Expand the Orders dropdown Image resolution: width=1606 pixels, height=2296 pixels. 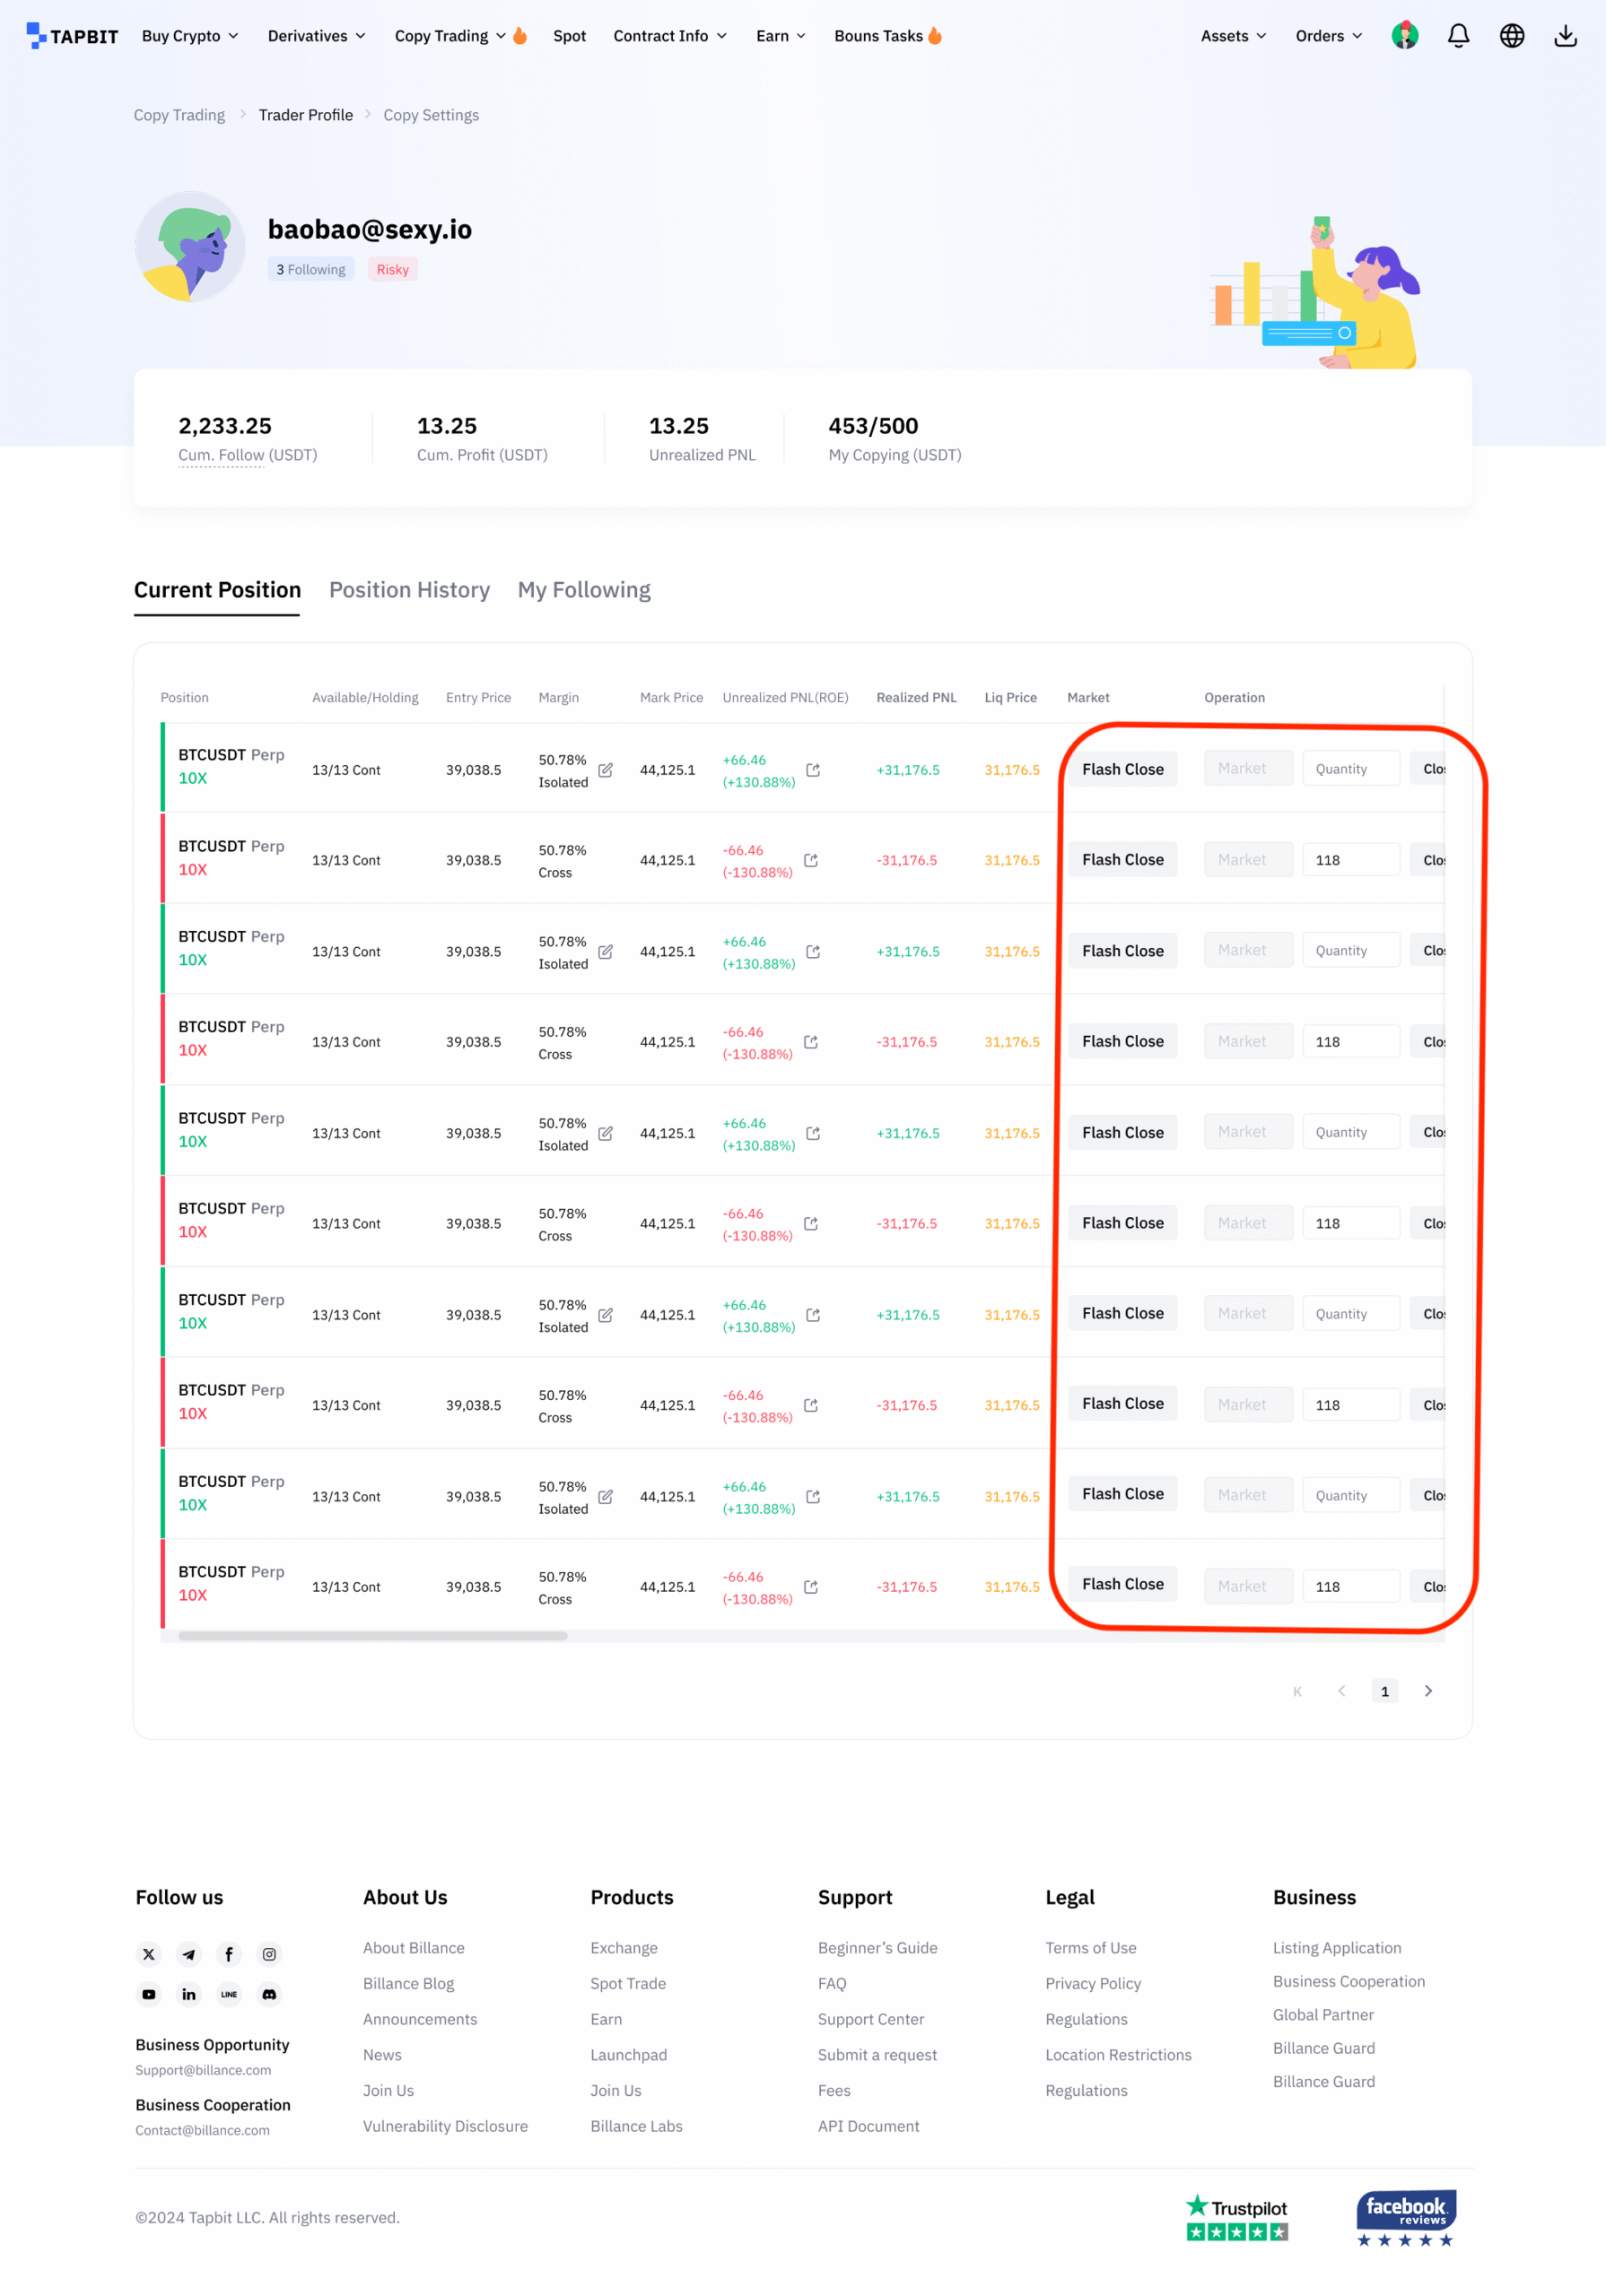pyautogui.click(x=1328, y=36)
